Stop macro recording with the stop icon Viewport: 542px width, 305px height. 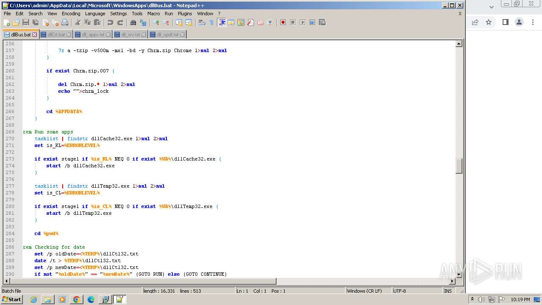click(x=293, y=22)
